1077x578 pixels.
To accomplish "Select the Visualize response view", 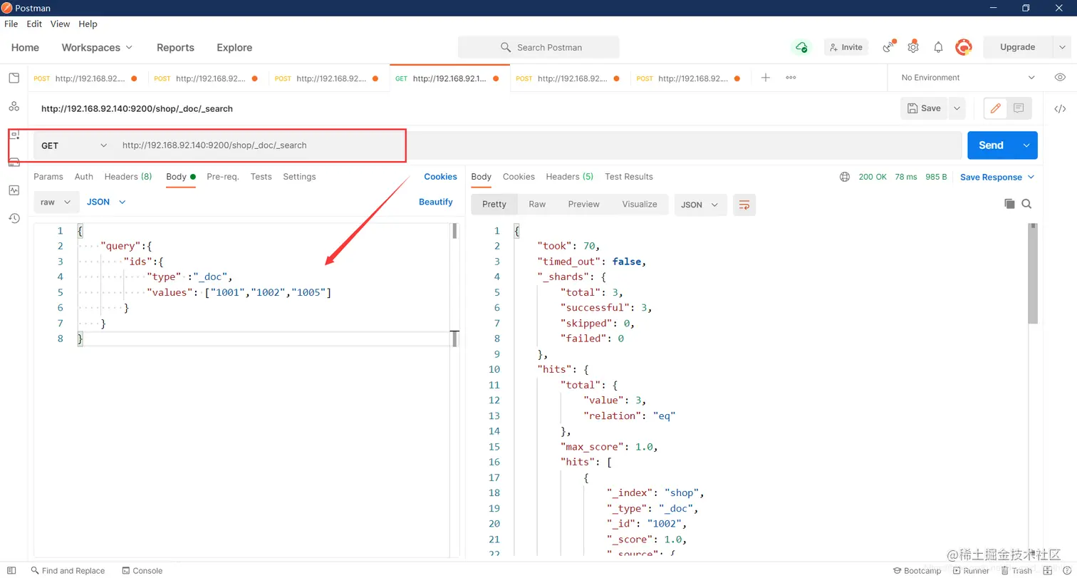I will tap(640, 204).
